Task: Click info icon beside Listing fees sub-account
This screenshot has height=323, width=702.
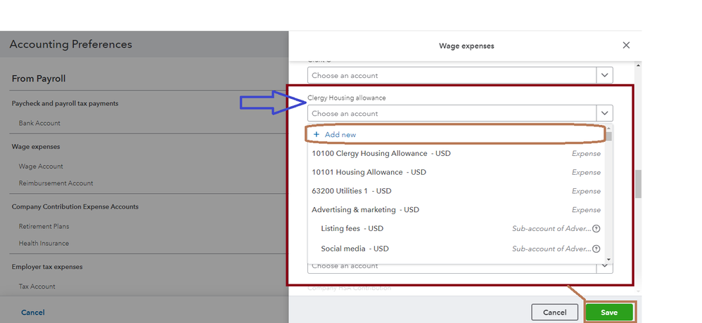Action: pos(596,229)
